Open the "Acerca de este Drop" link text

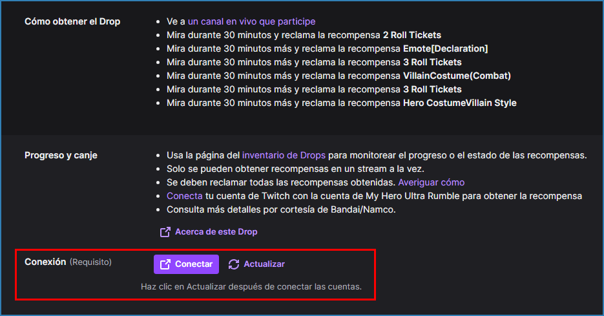pyautogui.click(x=216, y=231)
